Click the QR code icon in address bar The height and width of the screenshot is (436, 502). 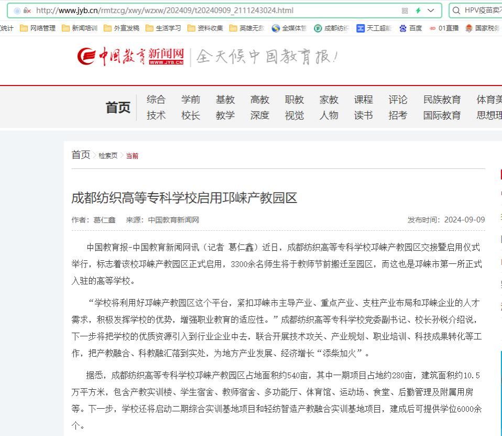tap(405, 10)
